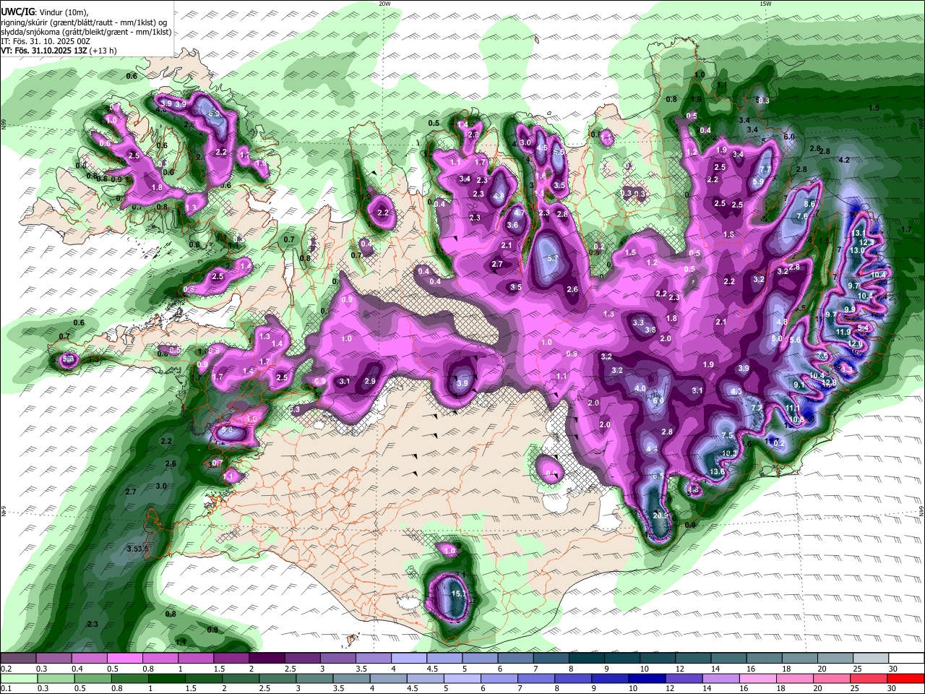Click the 13.6 precipitation value
The image size is (925, 694).
pos(717,472)
